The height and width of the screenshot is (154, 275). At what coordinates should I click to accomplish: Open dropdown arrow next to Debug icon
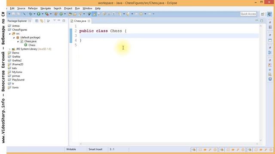tap(34, 14)
